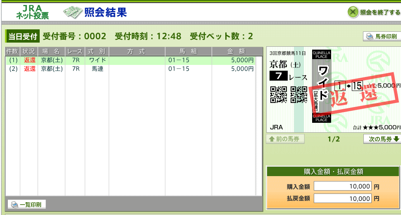
Task: Click 京都(土) in the ワイド row
Action: click(x=52, y=60)
